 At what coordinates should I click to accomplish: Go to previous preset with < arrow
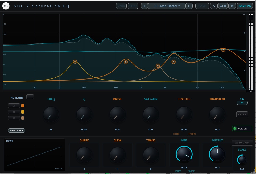pos(144,6)
